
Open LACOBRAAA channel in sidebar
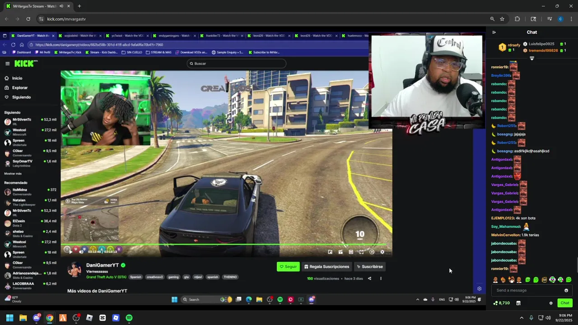[x=30, y=285]
